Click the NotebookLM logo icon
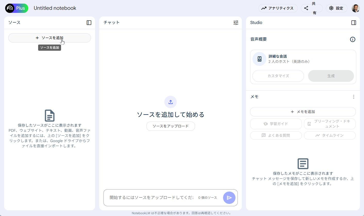 pos(10,8)
